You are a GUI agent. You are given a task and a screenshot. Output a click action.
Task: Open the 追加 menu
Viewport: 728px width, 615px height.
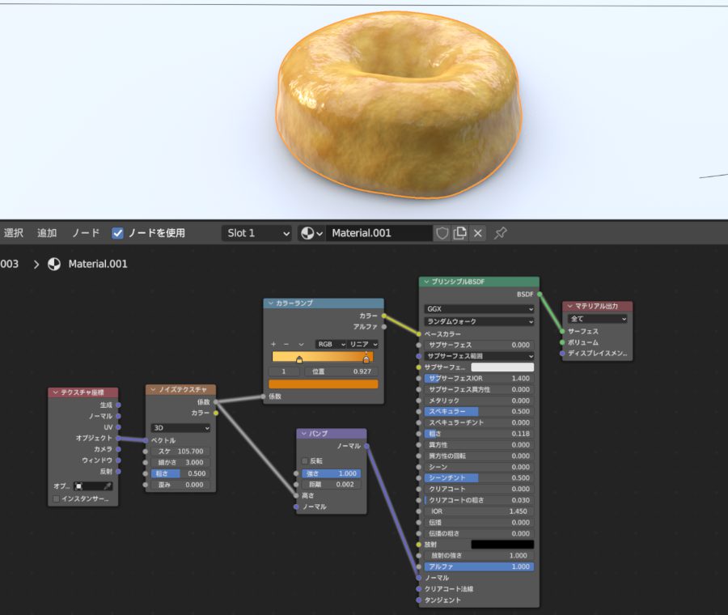(x=47, y=233)
